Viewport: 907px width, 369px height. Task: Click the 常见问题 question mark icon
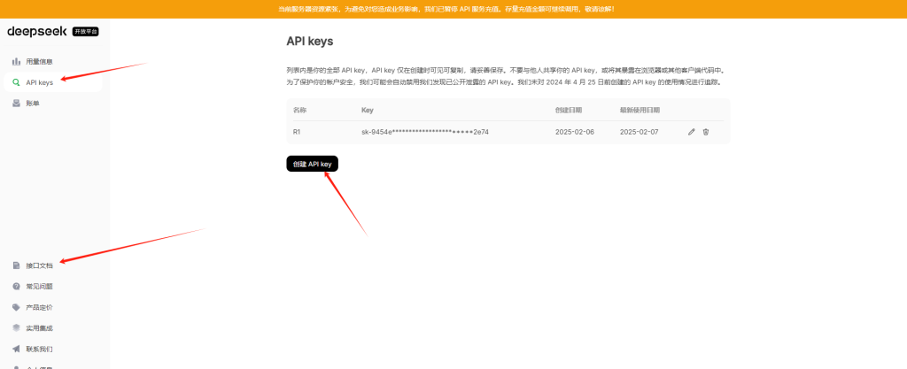point(17,287)
